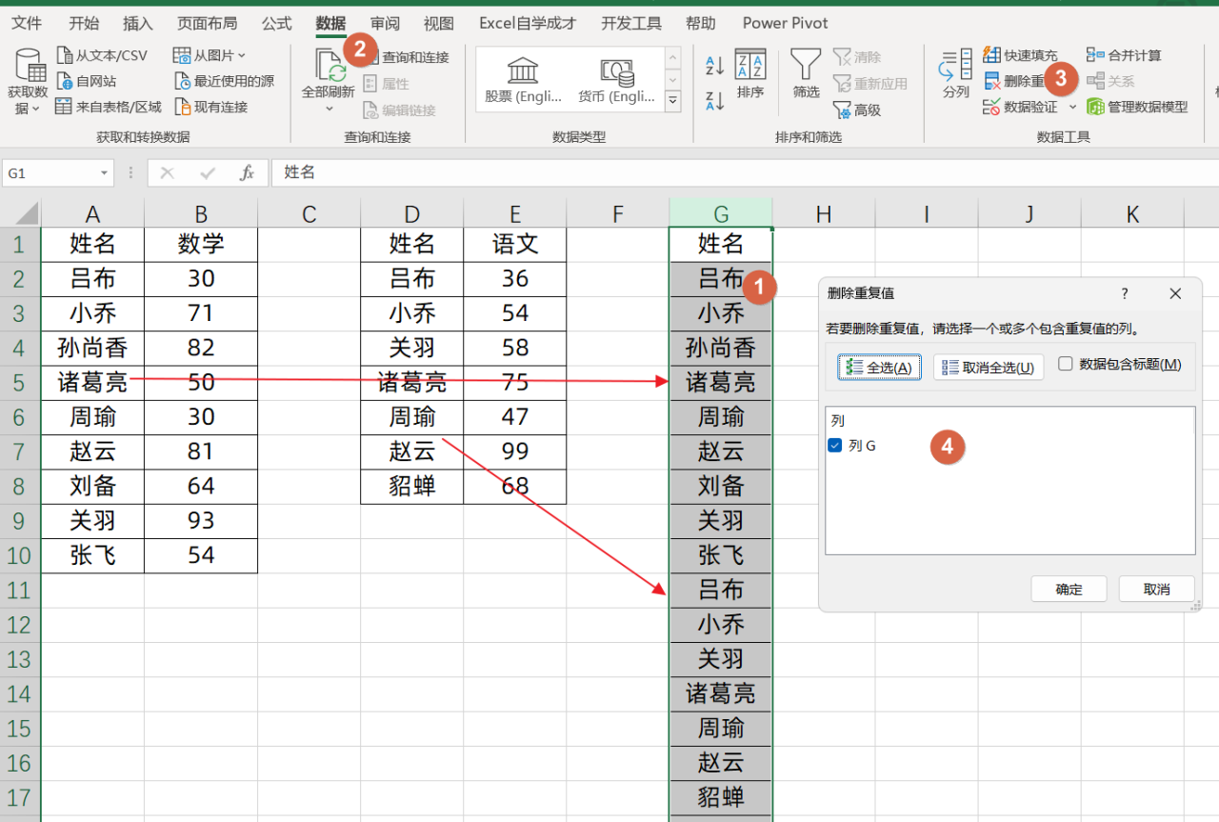Click cell E1 语文

tap(515, 245)
